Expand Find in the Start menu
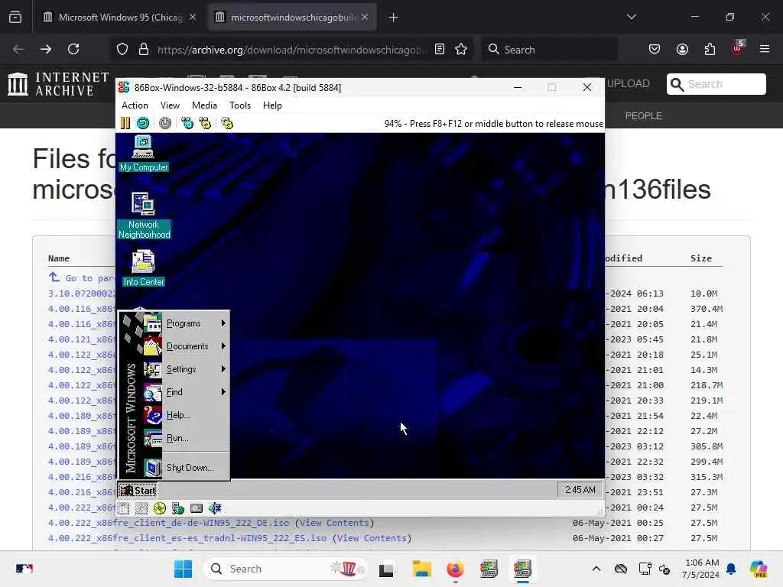Screen dimensions: 783x587 (x=185, y=392)
